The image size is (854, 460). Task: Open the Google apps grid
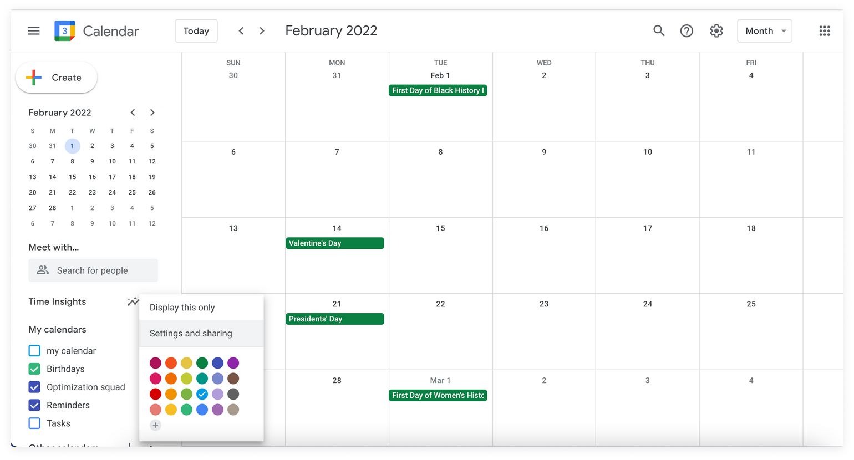[x=825, y=31]
